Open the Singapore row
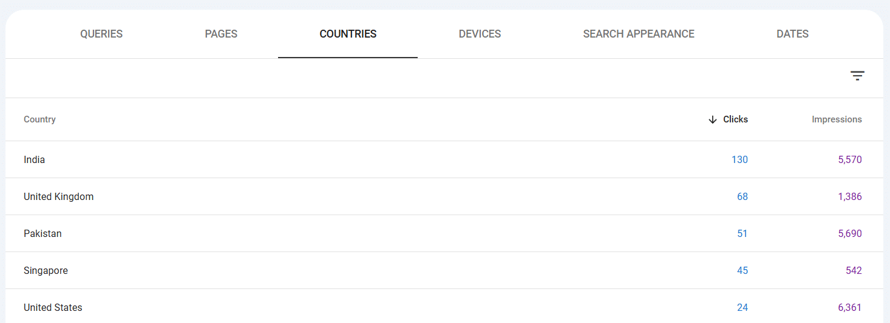The width and height of the screenshot is (890, 323). (444, 271)
